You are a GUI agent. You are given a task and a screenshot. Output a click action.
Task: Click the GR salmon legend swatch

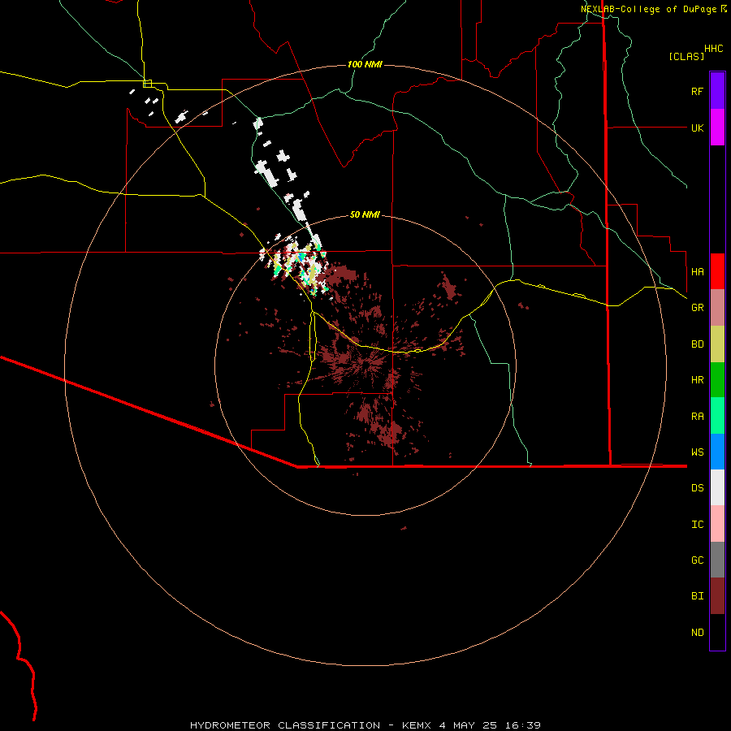click(x=717, y=308)
